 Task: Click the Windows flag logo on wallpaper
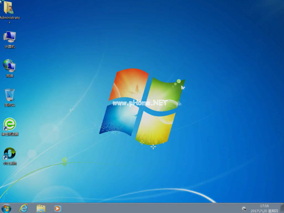tap(142, 107)
